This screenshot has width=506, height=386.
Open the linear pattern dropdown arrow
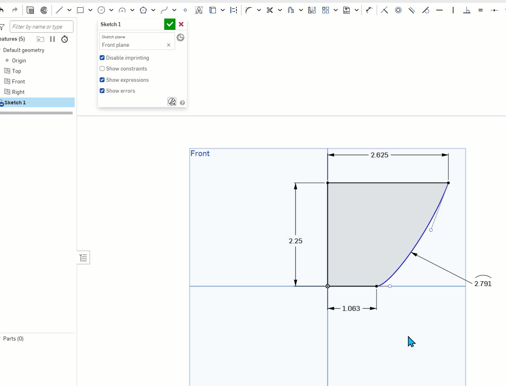pyautogui.click(x=336, y=10)
